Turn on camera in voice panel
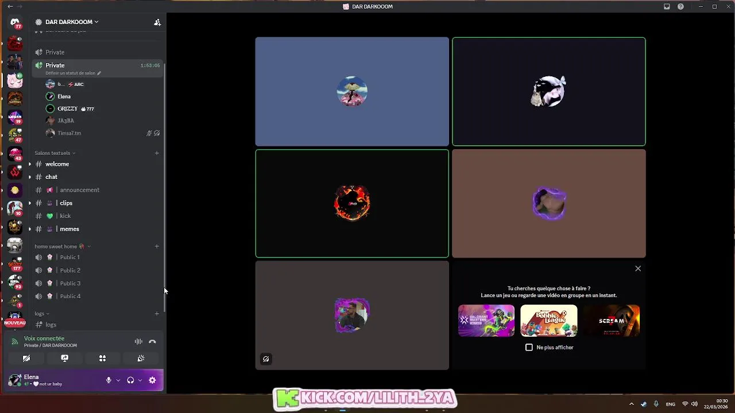The image size is (735, 413). (26, 359)
